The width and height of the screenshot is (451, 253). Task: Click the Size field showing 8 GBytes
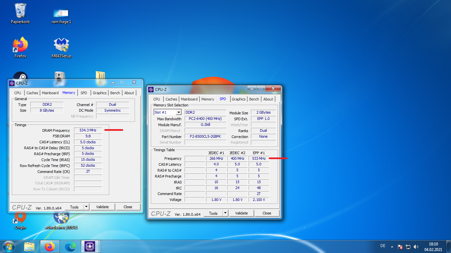(47, 110)
